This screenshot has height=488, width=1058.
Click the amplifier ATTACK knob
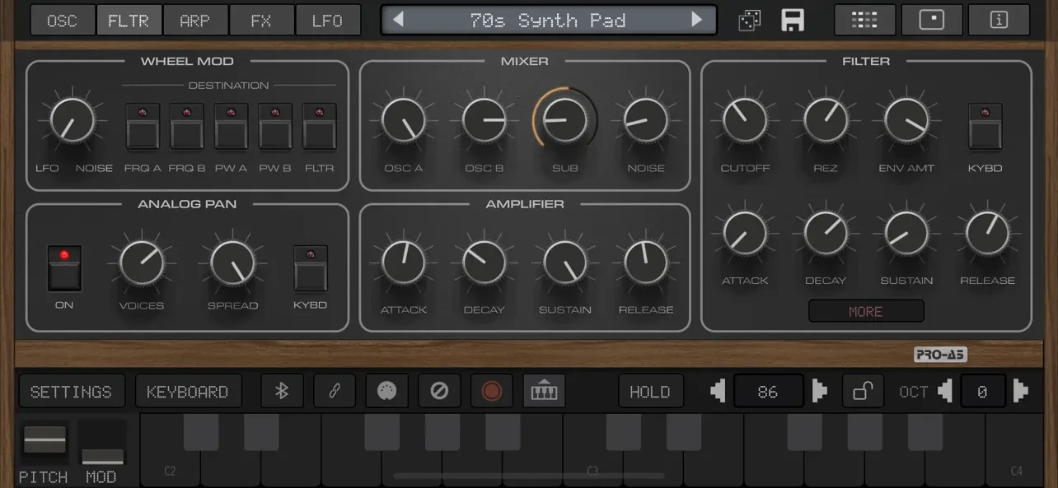404,263
